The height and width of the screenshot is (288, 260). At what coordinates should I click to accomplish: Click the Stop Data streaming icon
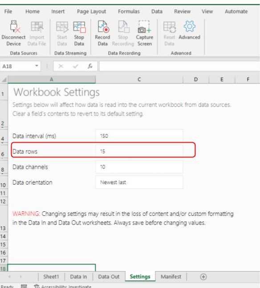coord(79,27)
